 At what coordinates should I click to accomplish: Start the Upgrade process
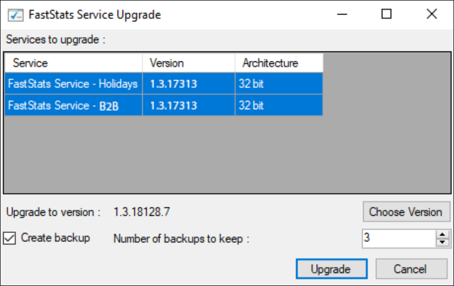tap(331, 269)
